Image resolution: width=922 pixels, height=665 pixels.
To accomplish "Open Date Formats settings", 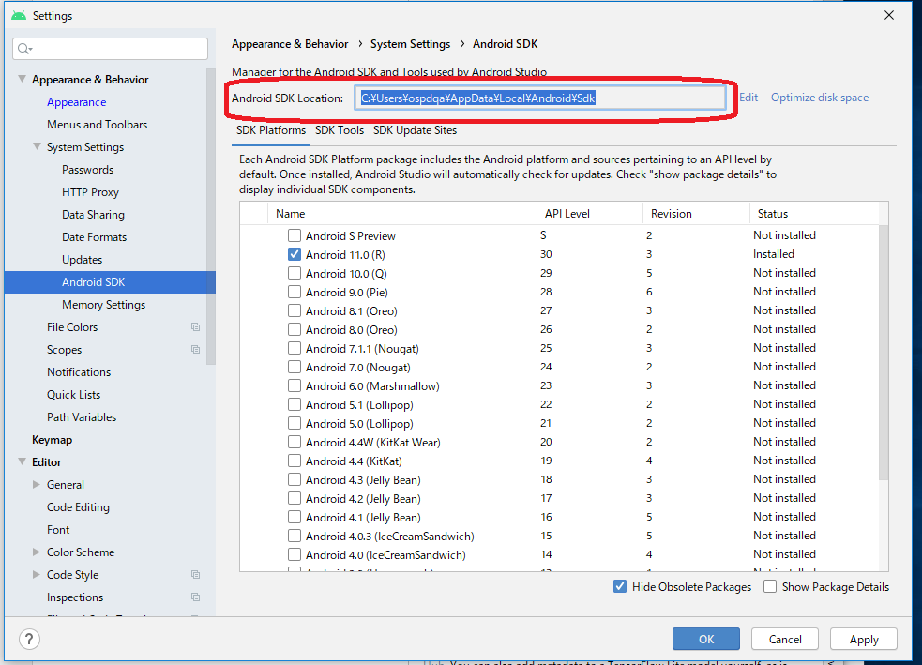I will coord(94,237).
